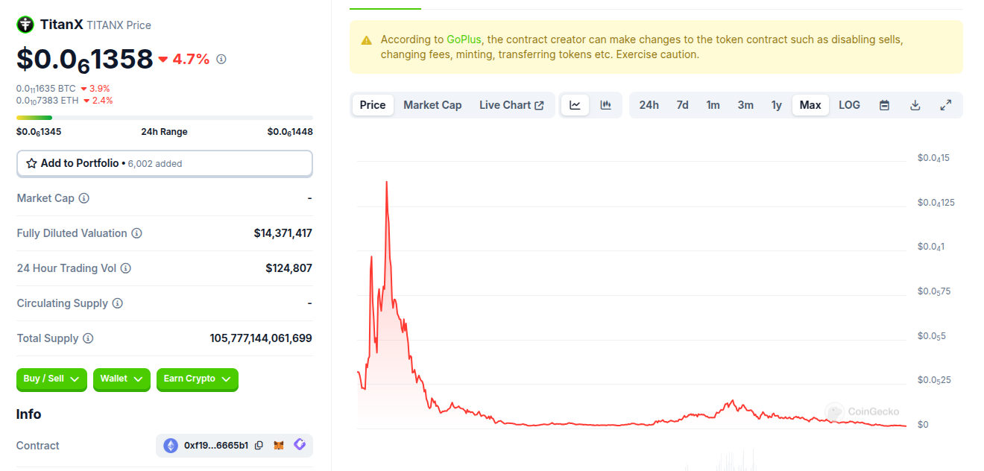Open the Wallet dropdown

tap(122, 379)
